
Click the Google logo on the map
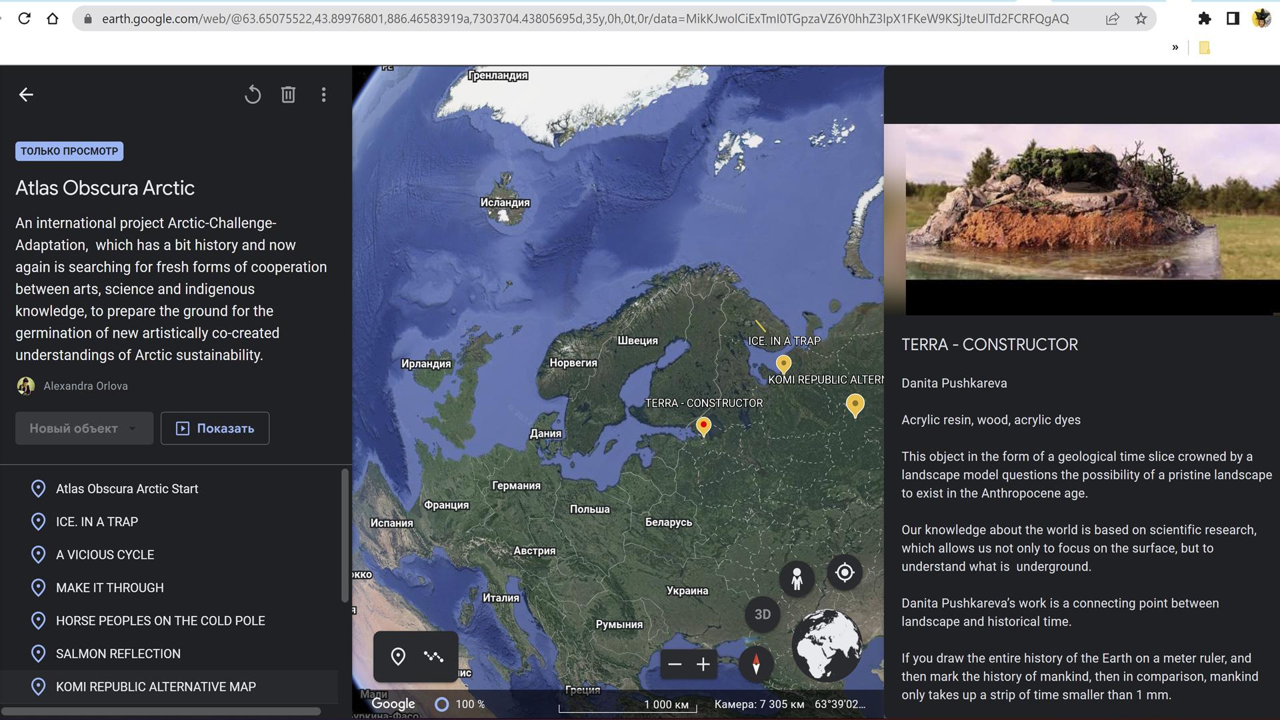(393, 704)
